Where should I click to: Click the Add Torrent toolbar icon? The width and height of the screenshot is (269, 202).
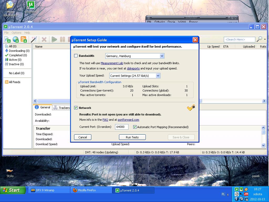pyautogui.click(x=7, y=39)
